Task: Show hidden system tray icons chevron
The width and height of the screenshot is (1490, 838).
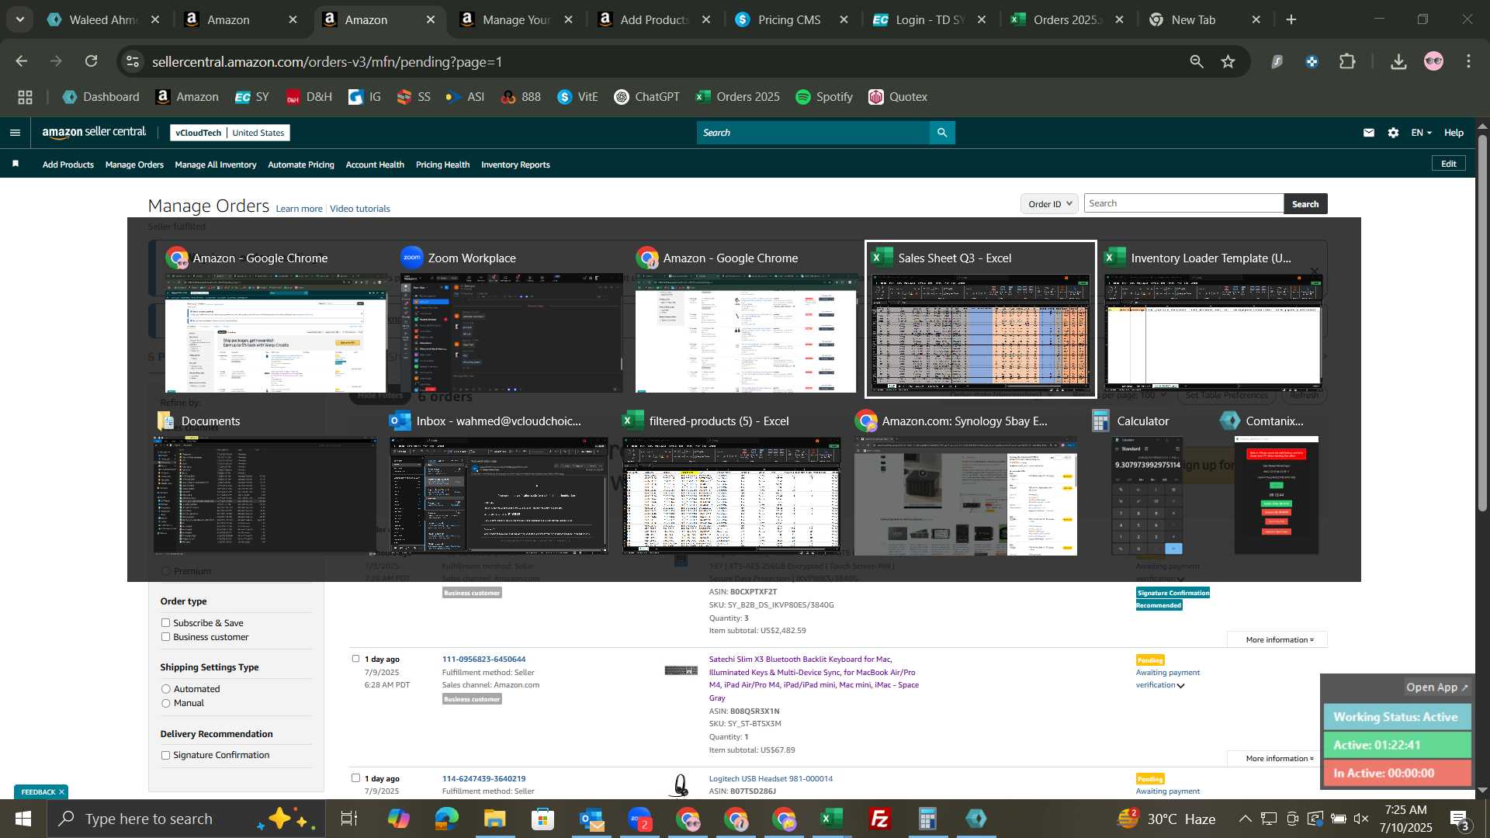Action: click(x=1244, y=819)
